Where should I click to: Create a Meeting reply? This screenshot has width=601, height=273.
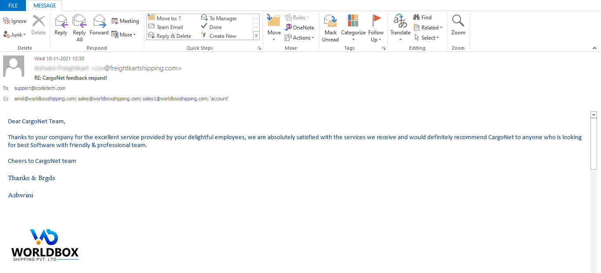[x=125, y=21]
